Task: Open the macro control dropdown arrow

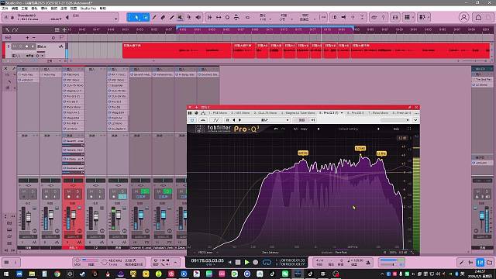Action: (116, 19)
